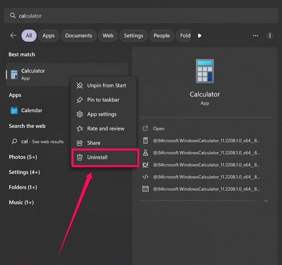The width and height of the screenshot is (282, 265).
Task: Click Open in the Calculator preview pane
Action: point(158,129)
